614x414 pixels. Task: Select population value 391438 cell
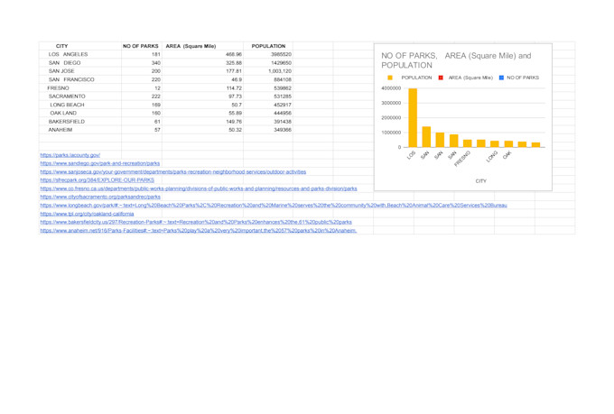268,122
